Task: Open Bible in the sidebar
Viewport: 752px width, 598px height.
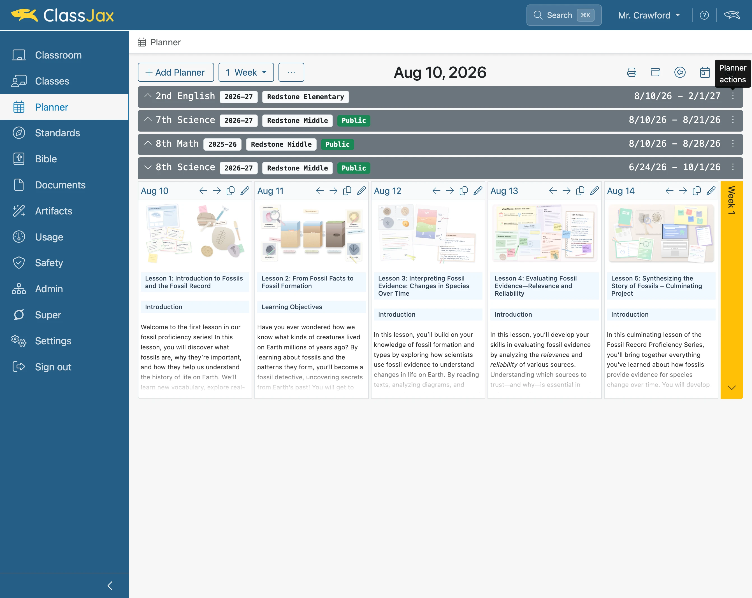Action: pyautogui.click(x=64, y=159)
